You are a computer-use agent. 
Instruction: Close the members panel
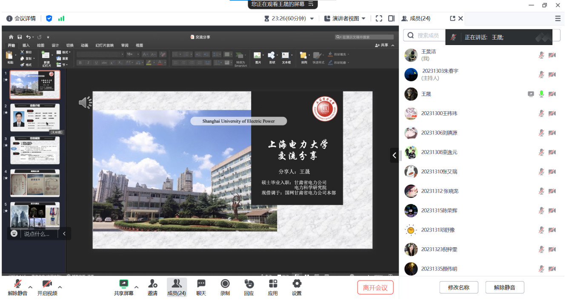(x=460, y=19)
